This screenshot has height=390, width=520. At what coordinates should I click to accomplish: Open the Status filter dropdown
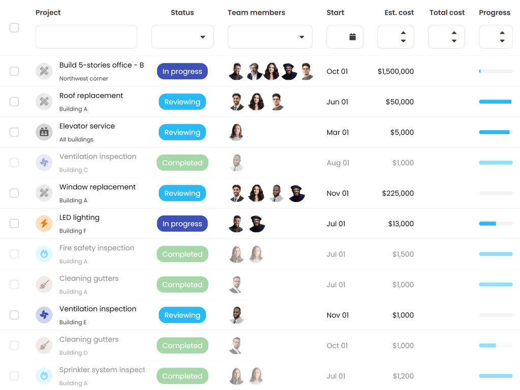point(182,37)
